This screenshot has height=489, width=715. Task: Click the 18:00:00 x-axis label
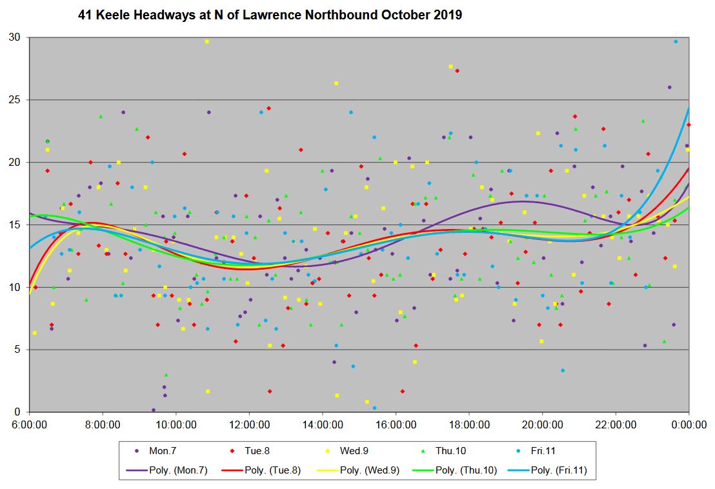468,425
